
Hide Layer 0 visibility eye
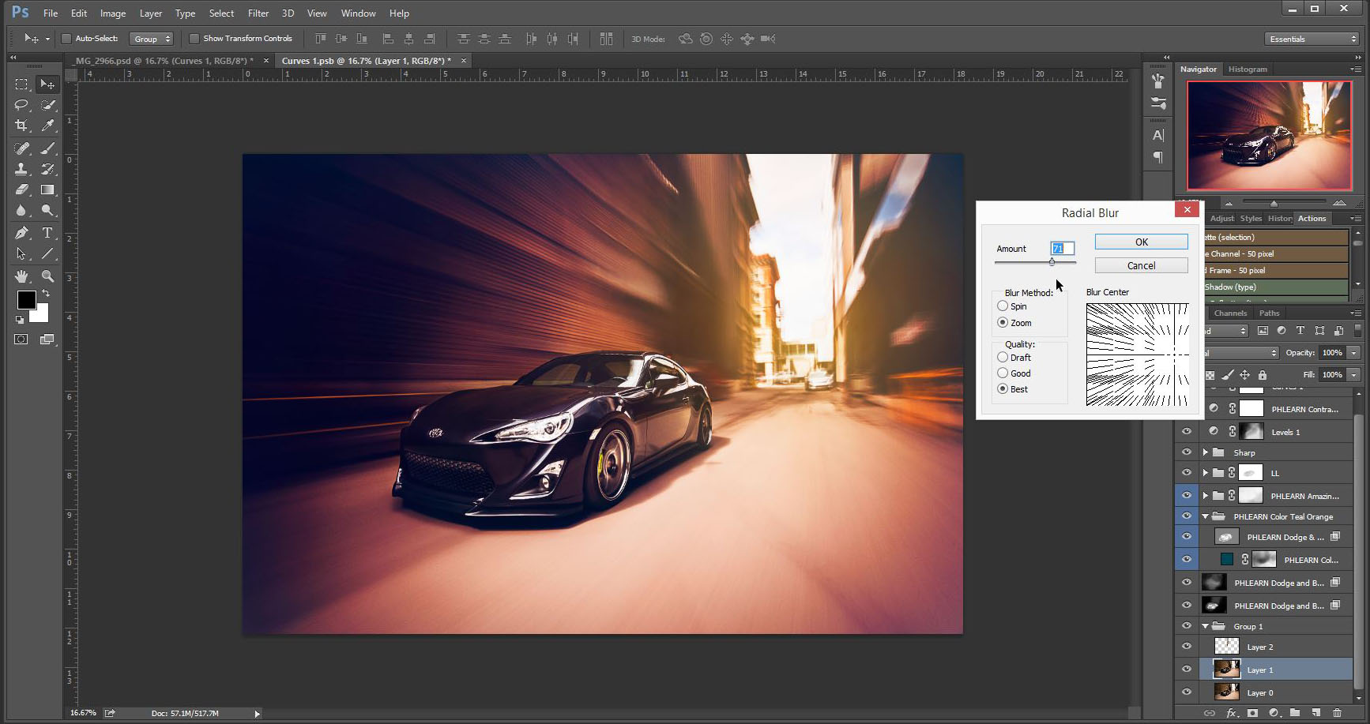(x=1187, y=692)
